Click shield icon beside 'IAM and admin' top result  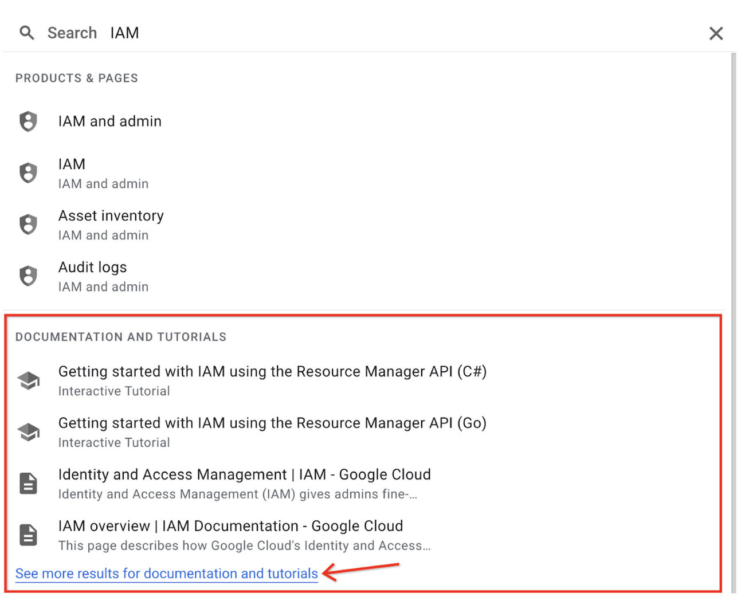pyautogui.click(x=28, y=121)
